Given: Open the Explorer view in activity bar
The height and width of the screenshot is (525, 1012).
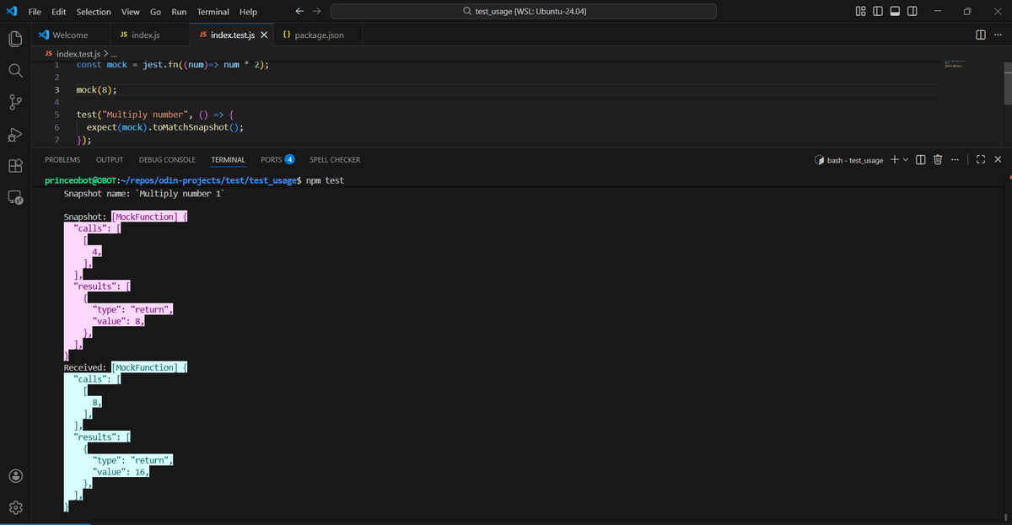Looking at the screenshot, I should tap(14, 39).
